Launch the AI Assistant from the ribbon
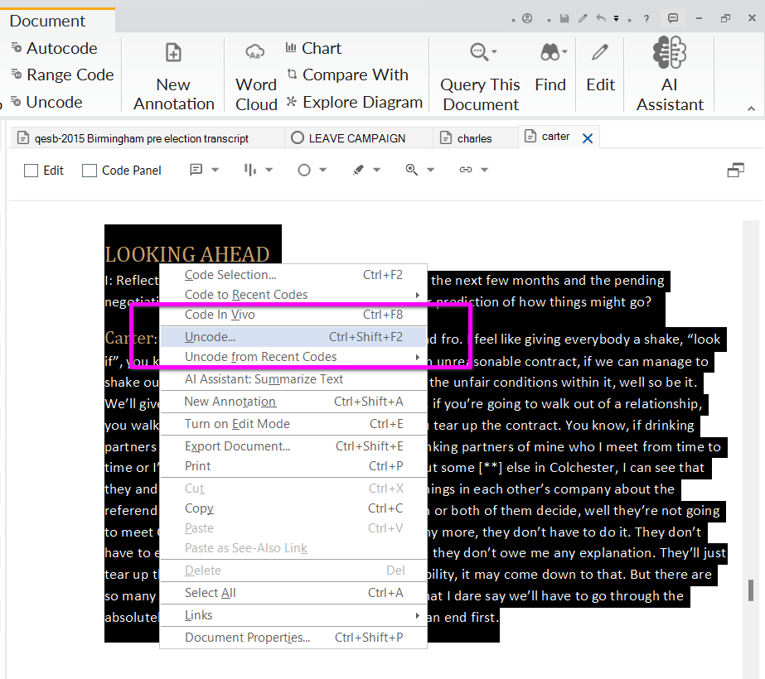Viewport: 765px width, 679px height. (670, 76)
